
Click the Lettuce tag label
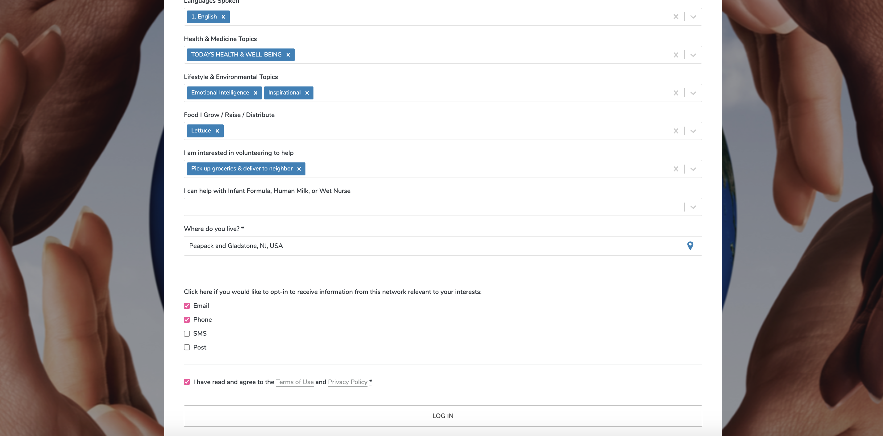point(201,131)
